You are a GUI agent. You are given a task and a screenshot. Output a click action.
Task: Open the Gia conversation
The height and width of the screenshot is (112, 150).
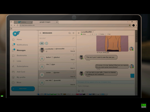pos(57,67)
